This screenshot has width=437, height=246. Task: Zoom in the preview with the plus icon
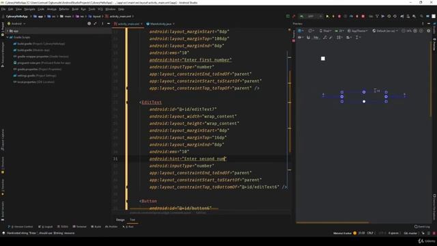[x=415, y=31]
